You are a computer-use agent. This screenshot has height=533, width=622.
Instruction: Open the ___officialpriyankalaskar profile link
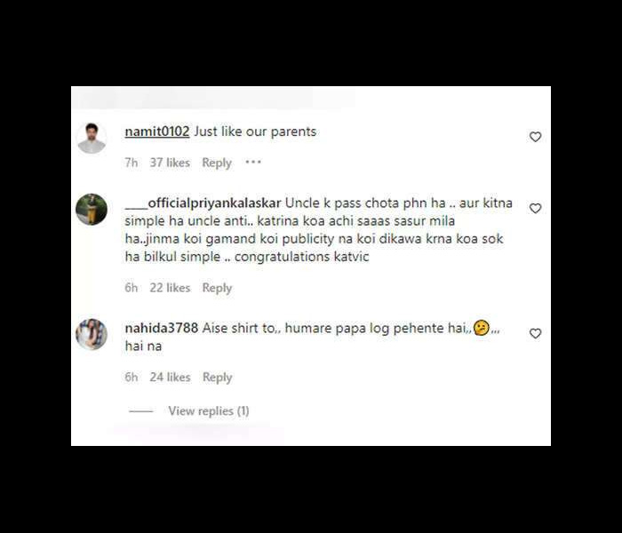click(203, 203)
